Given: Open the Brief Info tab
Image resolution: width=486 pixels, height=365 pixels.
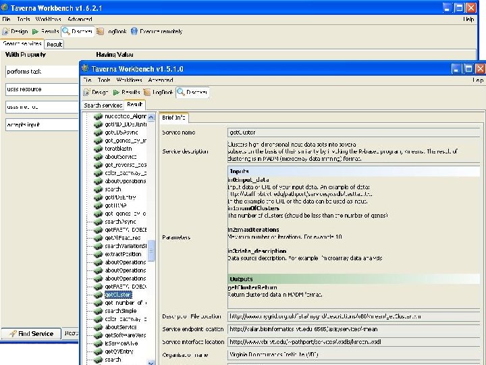Looking at the screenshot, I should click(173, 118).
